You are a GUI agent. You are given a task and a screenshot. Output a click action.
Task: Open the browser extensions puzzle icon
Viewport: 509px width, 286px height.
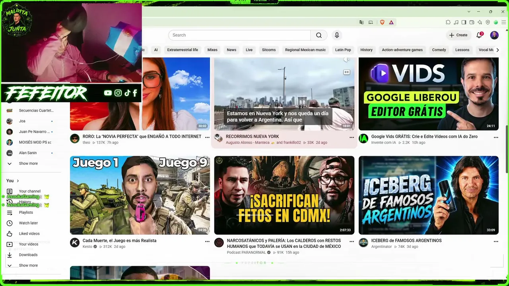tap(448, 22)
